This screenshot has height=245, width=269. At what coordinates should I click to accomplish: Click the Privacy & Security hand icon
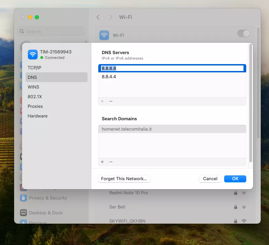[x=23, y=198]
